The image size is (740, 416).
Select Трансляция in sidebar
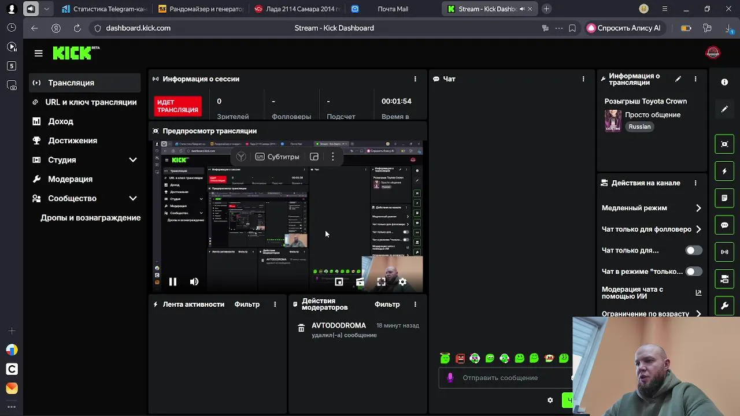pyautogui.click(x=84, y=83)
